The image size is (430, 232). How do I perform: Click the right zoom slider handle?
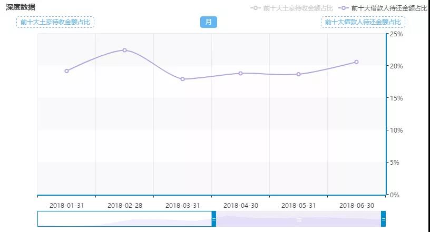[x=384, y=219]
